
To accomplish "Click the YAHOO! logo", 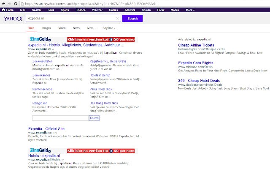I will tap(13, 19).
